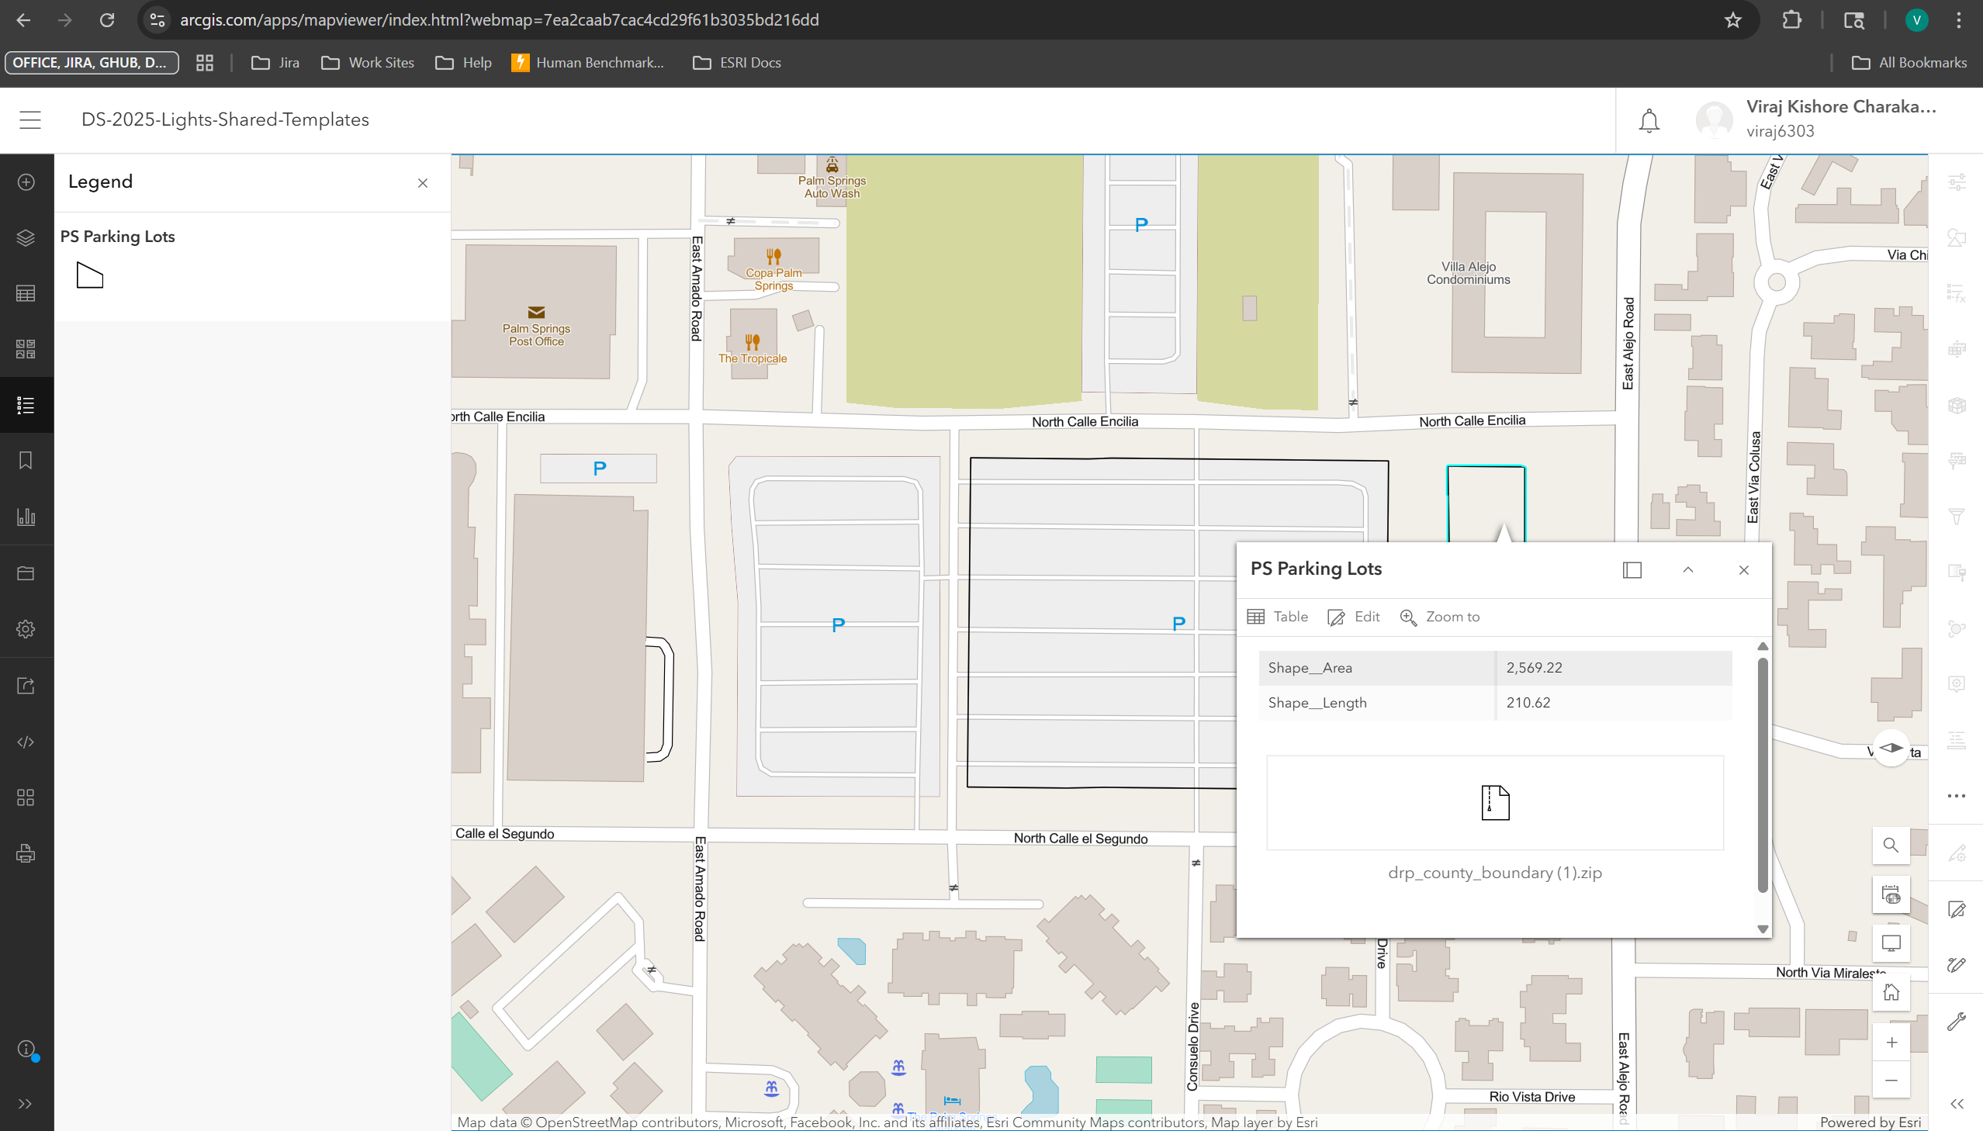The height and width of the screenshot is (1131, 1983).
Task: Reload the page with browser refresh button
Action: (x=107, y=20)
